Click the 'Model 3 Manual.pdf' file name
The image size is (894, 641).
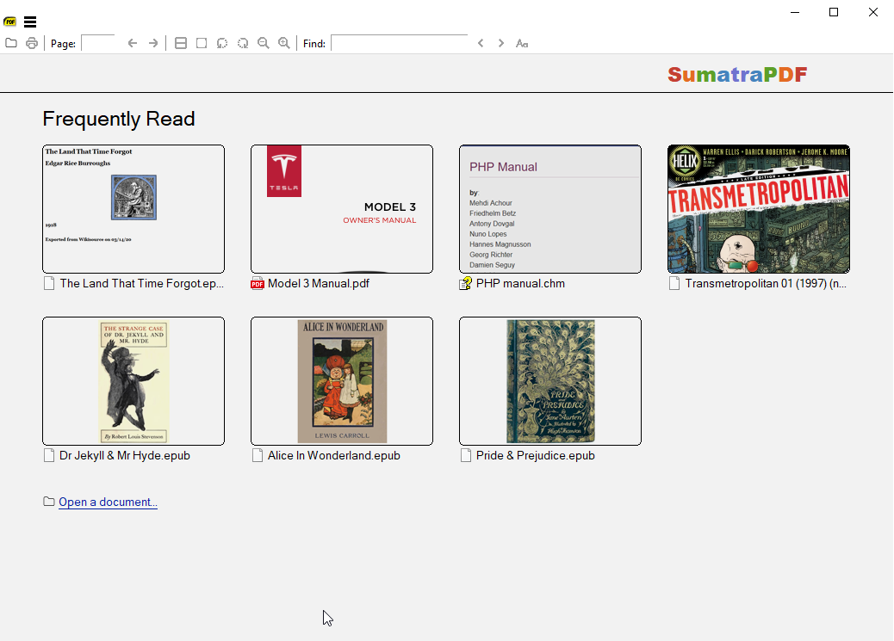point(319,283)
